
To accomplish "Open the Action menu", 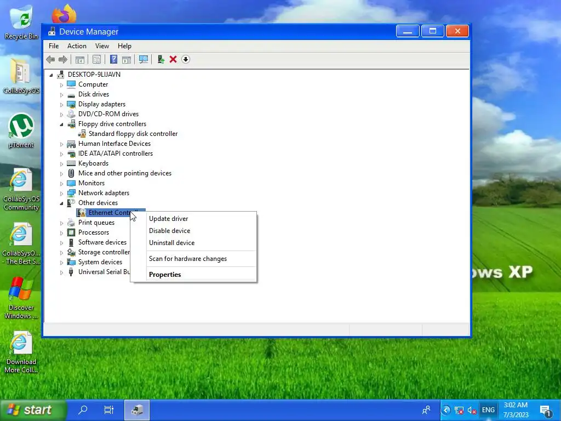I will pyautogui.click(x=77, y=46).
